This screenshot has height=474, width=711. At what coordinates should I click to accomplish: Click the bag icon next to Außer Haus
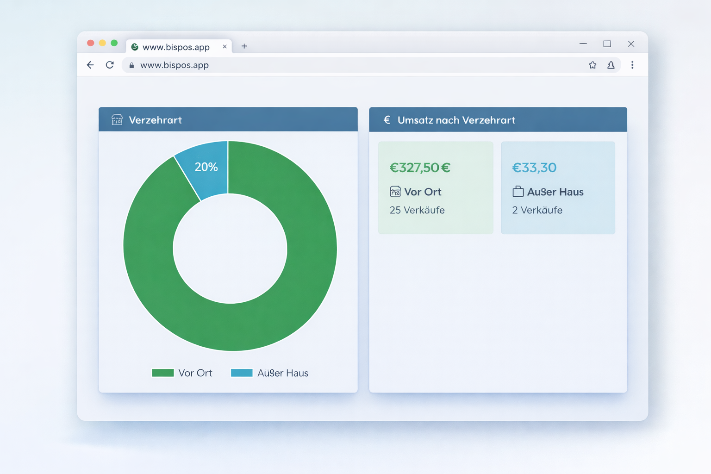518,192
